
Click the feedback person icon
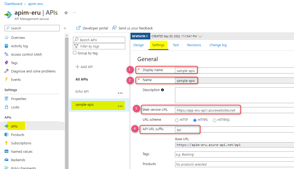click(114, 28)
